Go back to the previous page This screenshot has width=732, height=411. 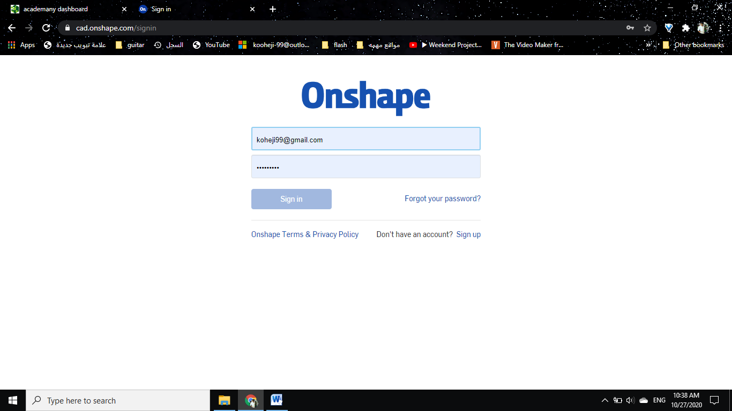click(12, 28)
